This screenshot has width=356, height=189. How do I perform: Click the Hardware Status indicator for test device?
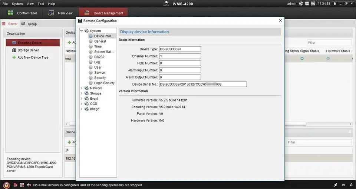coord(328,59)
